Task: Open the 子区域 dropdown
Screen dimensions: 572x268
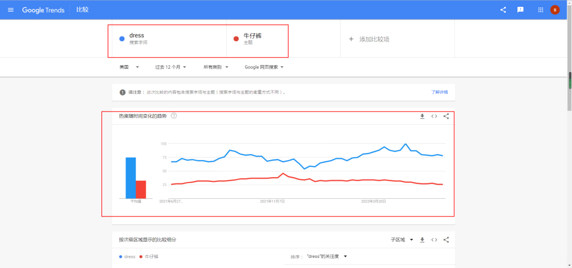Action: pos(401,240)
